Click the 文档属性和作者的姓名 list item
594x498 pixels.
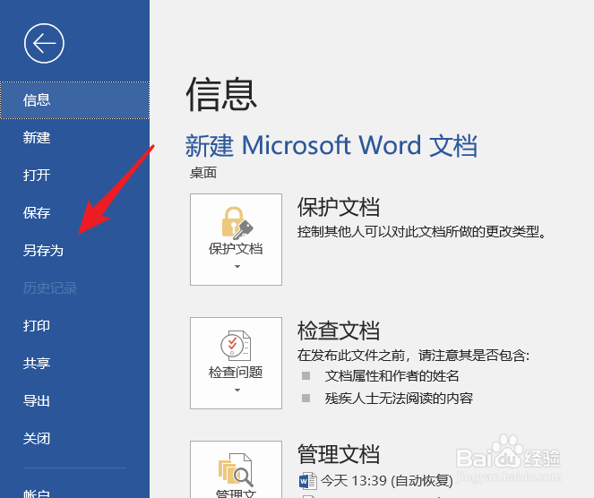pos(392,376)
